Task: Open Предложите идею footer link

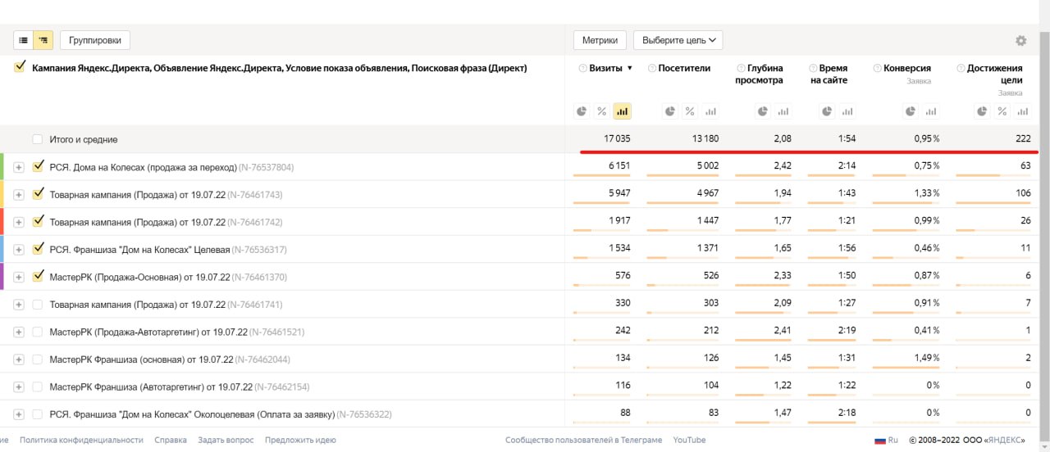Action: tap(300, 440)
